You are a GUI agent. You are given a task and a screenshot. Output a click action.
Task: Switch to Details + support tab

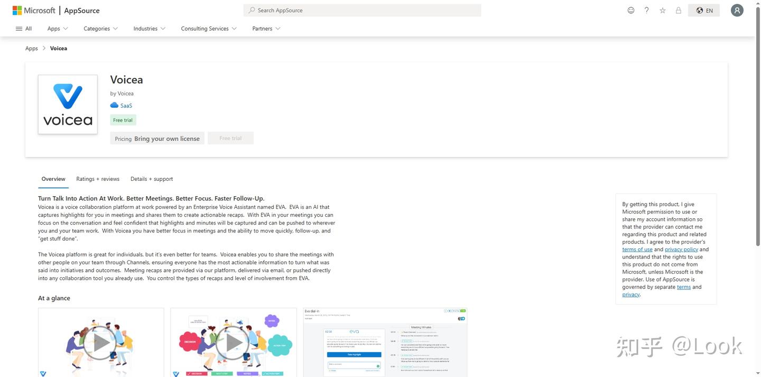(x=152, y=179)
